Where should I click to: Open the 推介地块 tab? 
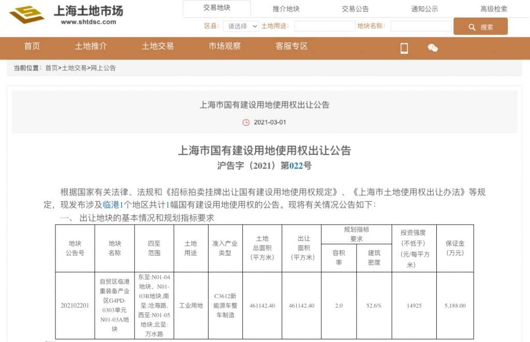coord(286,9)
